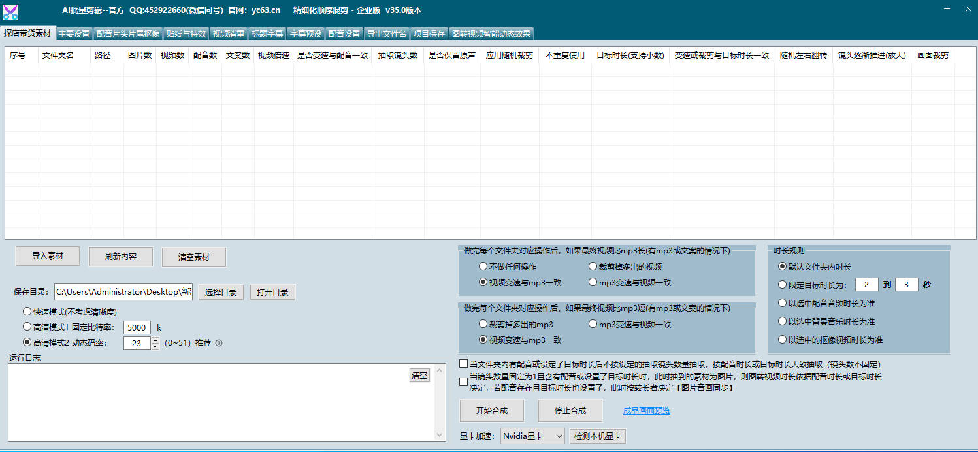Choose 限定目标时长为 duration rule

pos(782,285)
